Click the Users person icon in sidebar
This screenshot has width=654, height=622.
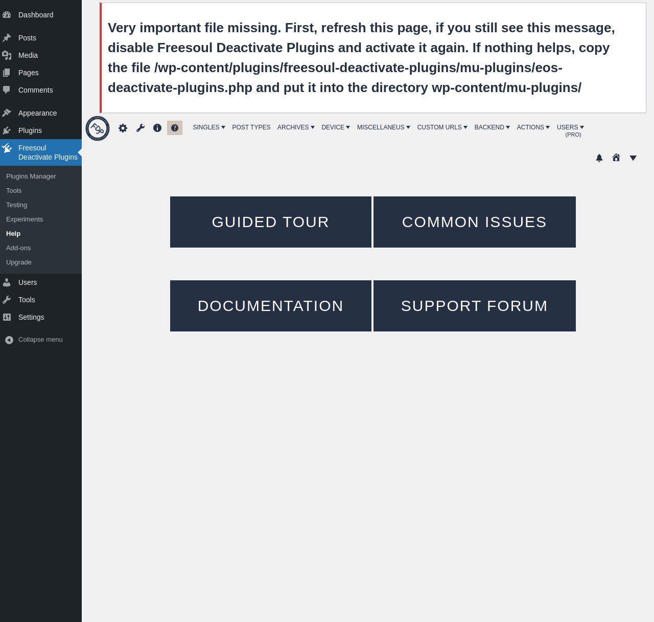coord(7,282)
